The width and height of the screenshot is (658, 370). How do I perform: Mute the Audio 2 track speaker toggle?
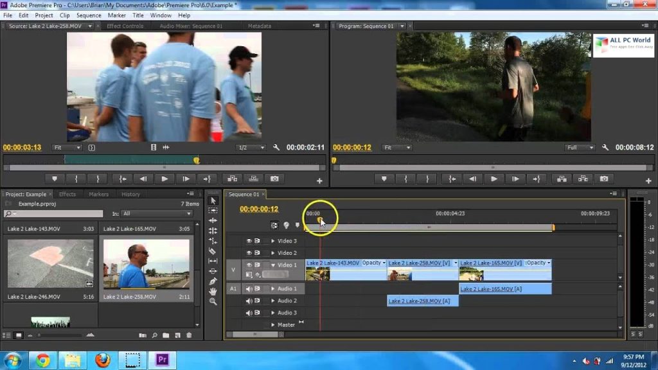249,301
